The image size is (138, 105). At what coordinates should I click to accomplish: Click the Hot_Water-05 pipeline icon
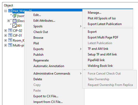pos(10,11)
